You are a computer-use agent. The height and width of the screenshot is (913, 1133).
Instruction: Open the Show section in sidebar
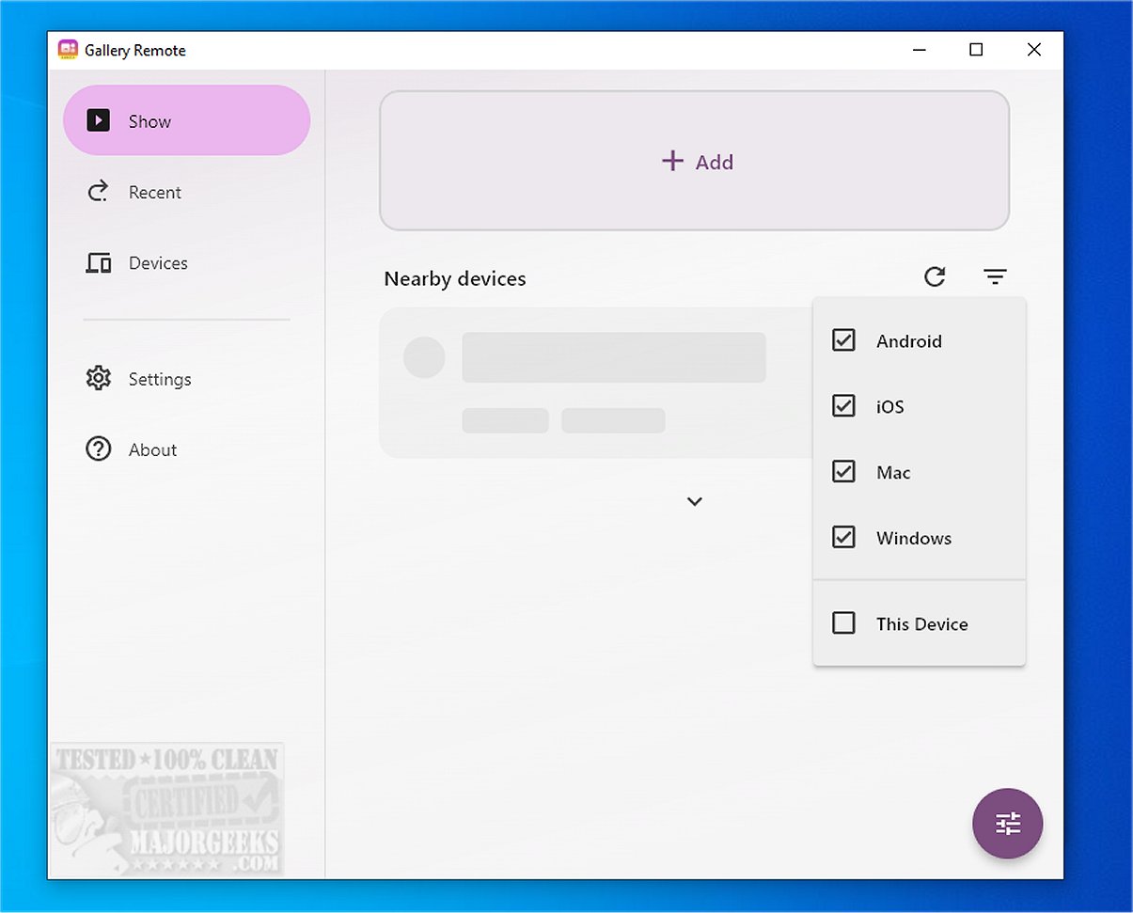(186, 120)
